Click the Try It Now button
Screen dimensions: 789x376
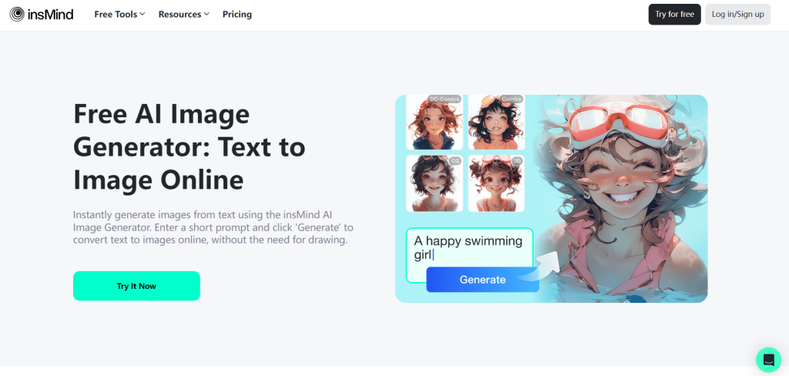[x=136, y=286]
